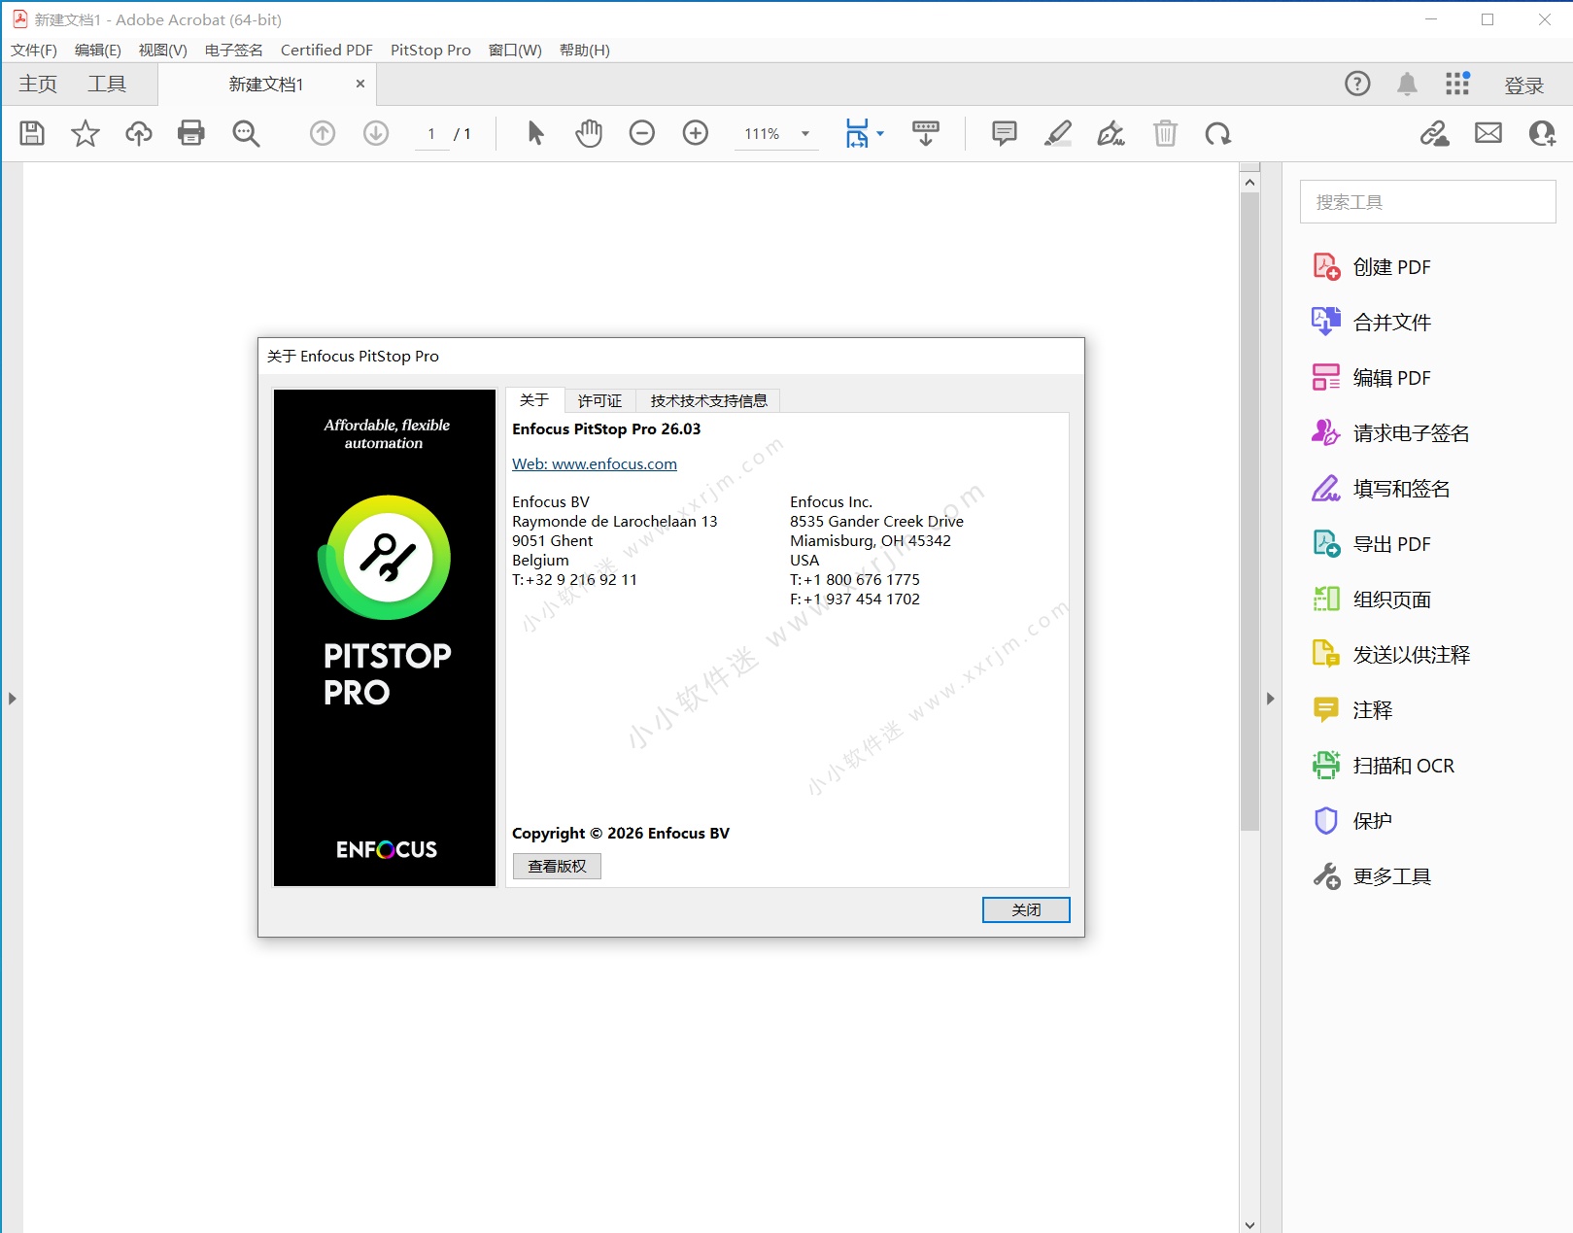Screen dimensions: 1573x1233
Task: Click the delete pages trash icon
Action: click(1165, 133)
